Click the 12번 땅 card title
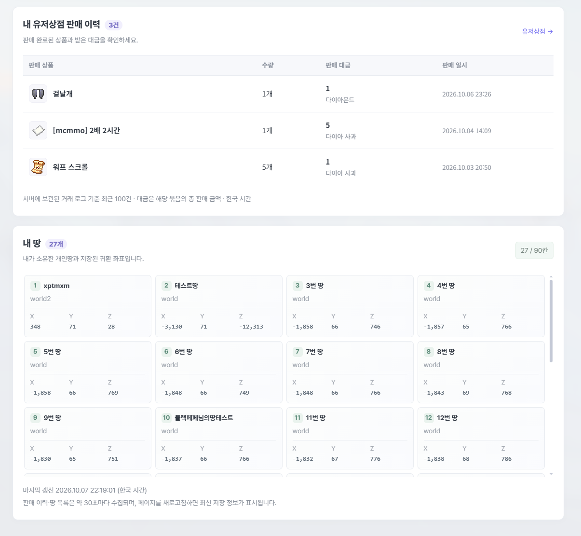The height and width of the screenshot is (536, 581). pyautogui.click(x=447, y=418)
